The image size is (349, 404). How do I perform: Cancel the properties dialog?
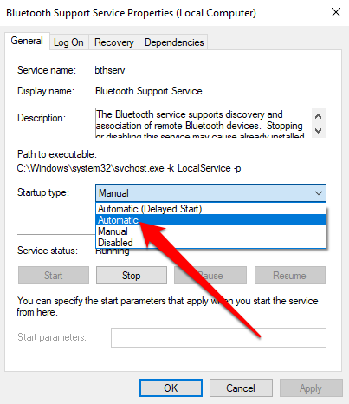click(241, 388)
